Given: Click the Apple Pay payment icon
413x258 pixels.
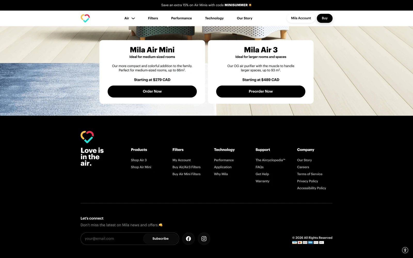Looking at the screenshot, I should (x=321, y=243).
